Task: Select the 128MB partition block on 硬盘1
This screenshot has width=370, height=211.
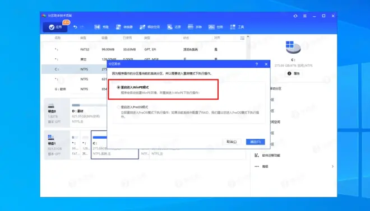Action: tap(85, 145)
